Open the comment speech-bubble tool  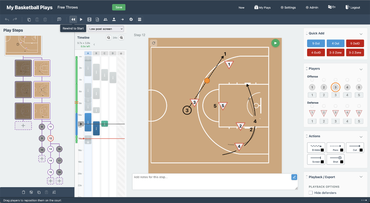[x=59, y=20]
